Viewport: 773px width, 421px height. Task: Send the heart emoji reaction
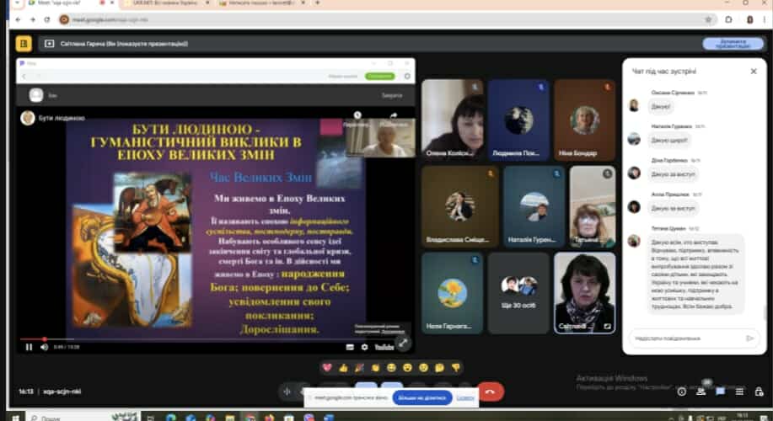[327, 367]
